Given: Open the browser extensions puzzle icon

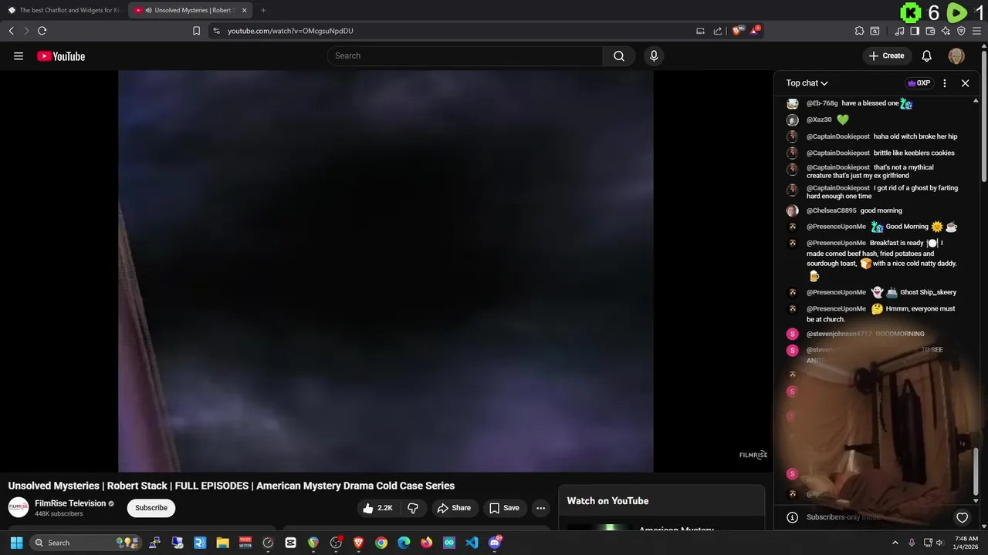Looking at the screenshot, I should pos(859,31).
